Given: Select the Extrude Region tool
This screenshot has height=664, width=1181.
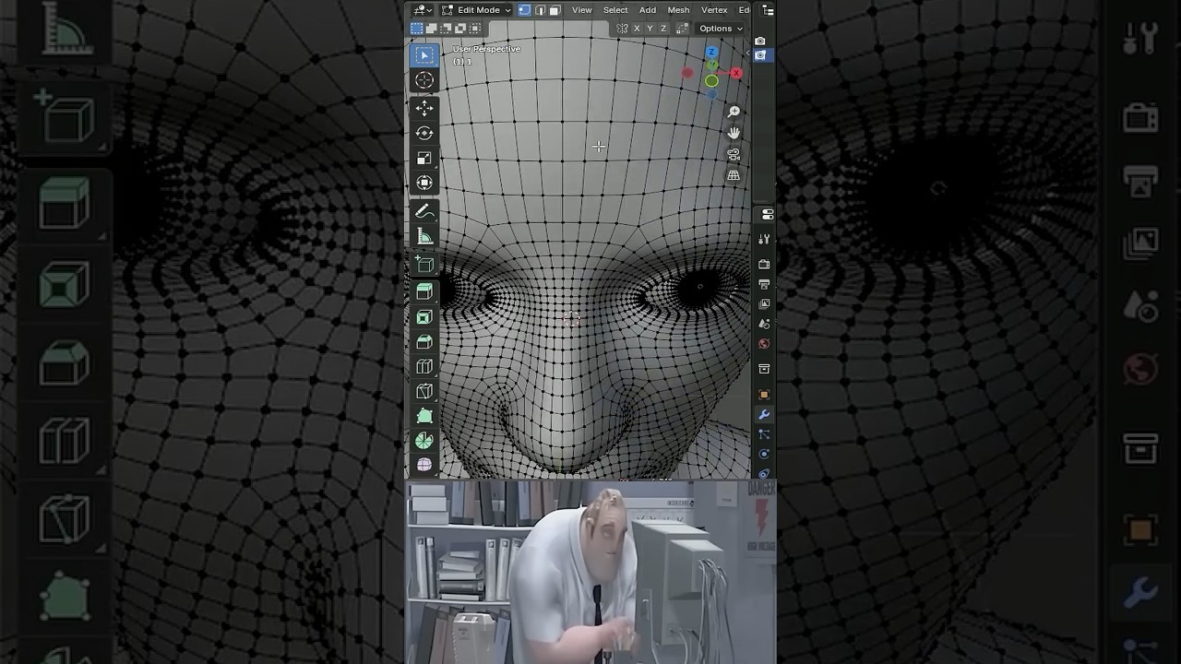Looking at the screenshot, I should (424, 292).
